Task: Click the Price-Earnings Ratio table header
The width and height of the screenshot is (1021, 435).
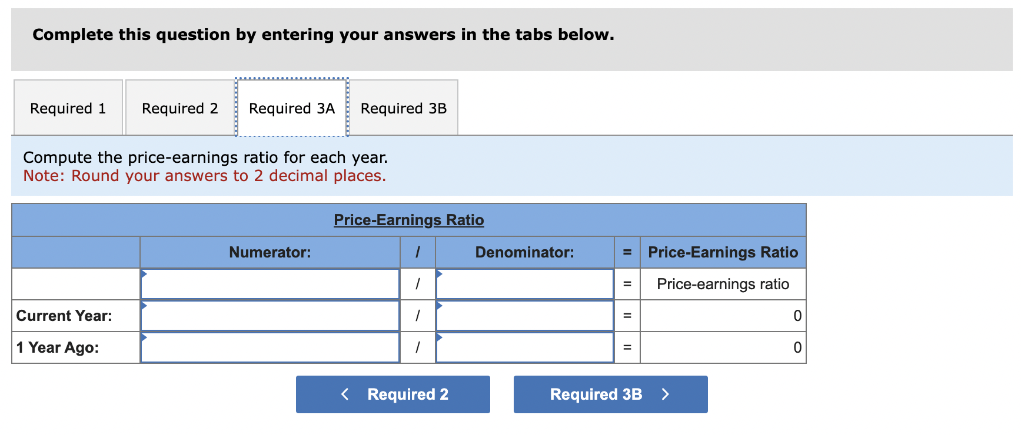Action: point(408,220)
